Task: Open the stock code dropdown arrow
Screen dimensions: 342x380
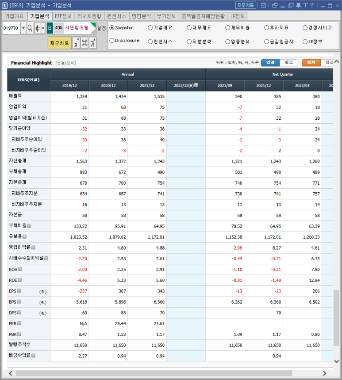Action: coord(23,28)
